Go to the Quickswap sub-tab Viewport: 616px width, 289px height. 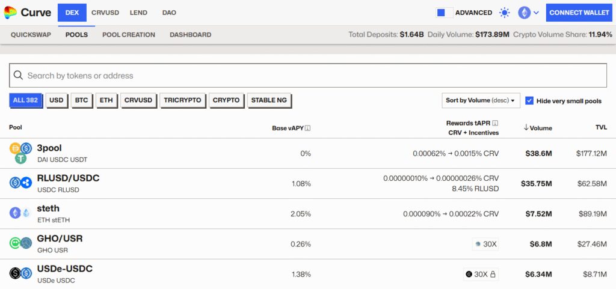[31, 34]
